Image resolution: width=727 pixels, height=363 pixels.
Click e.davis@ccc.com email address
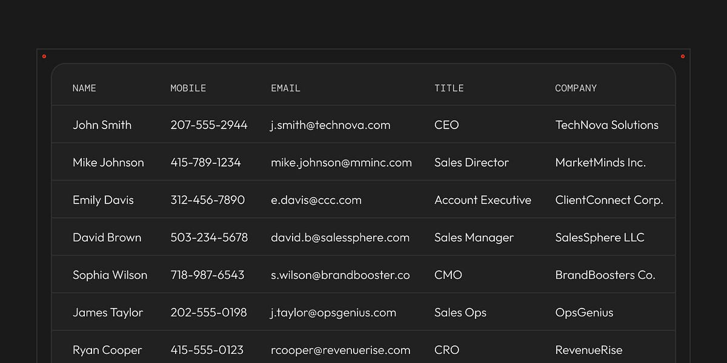point(316,200)
